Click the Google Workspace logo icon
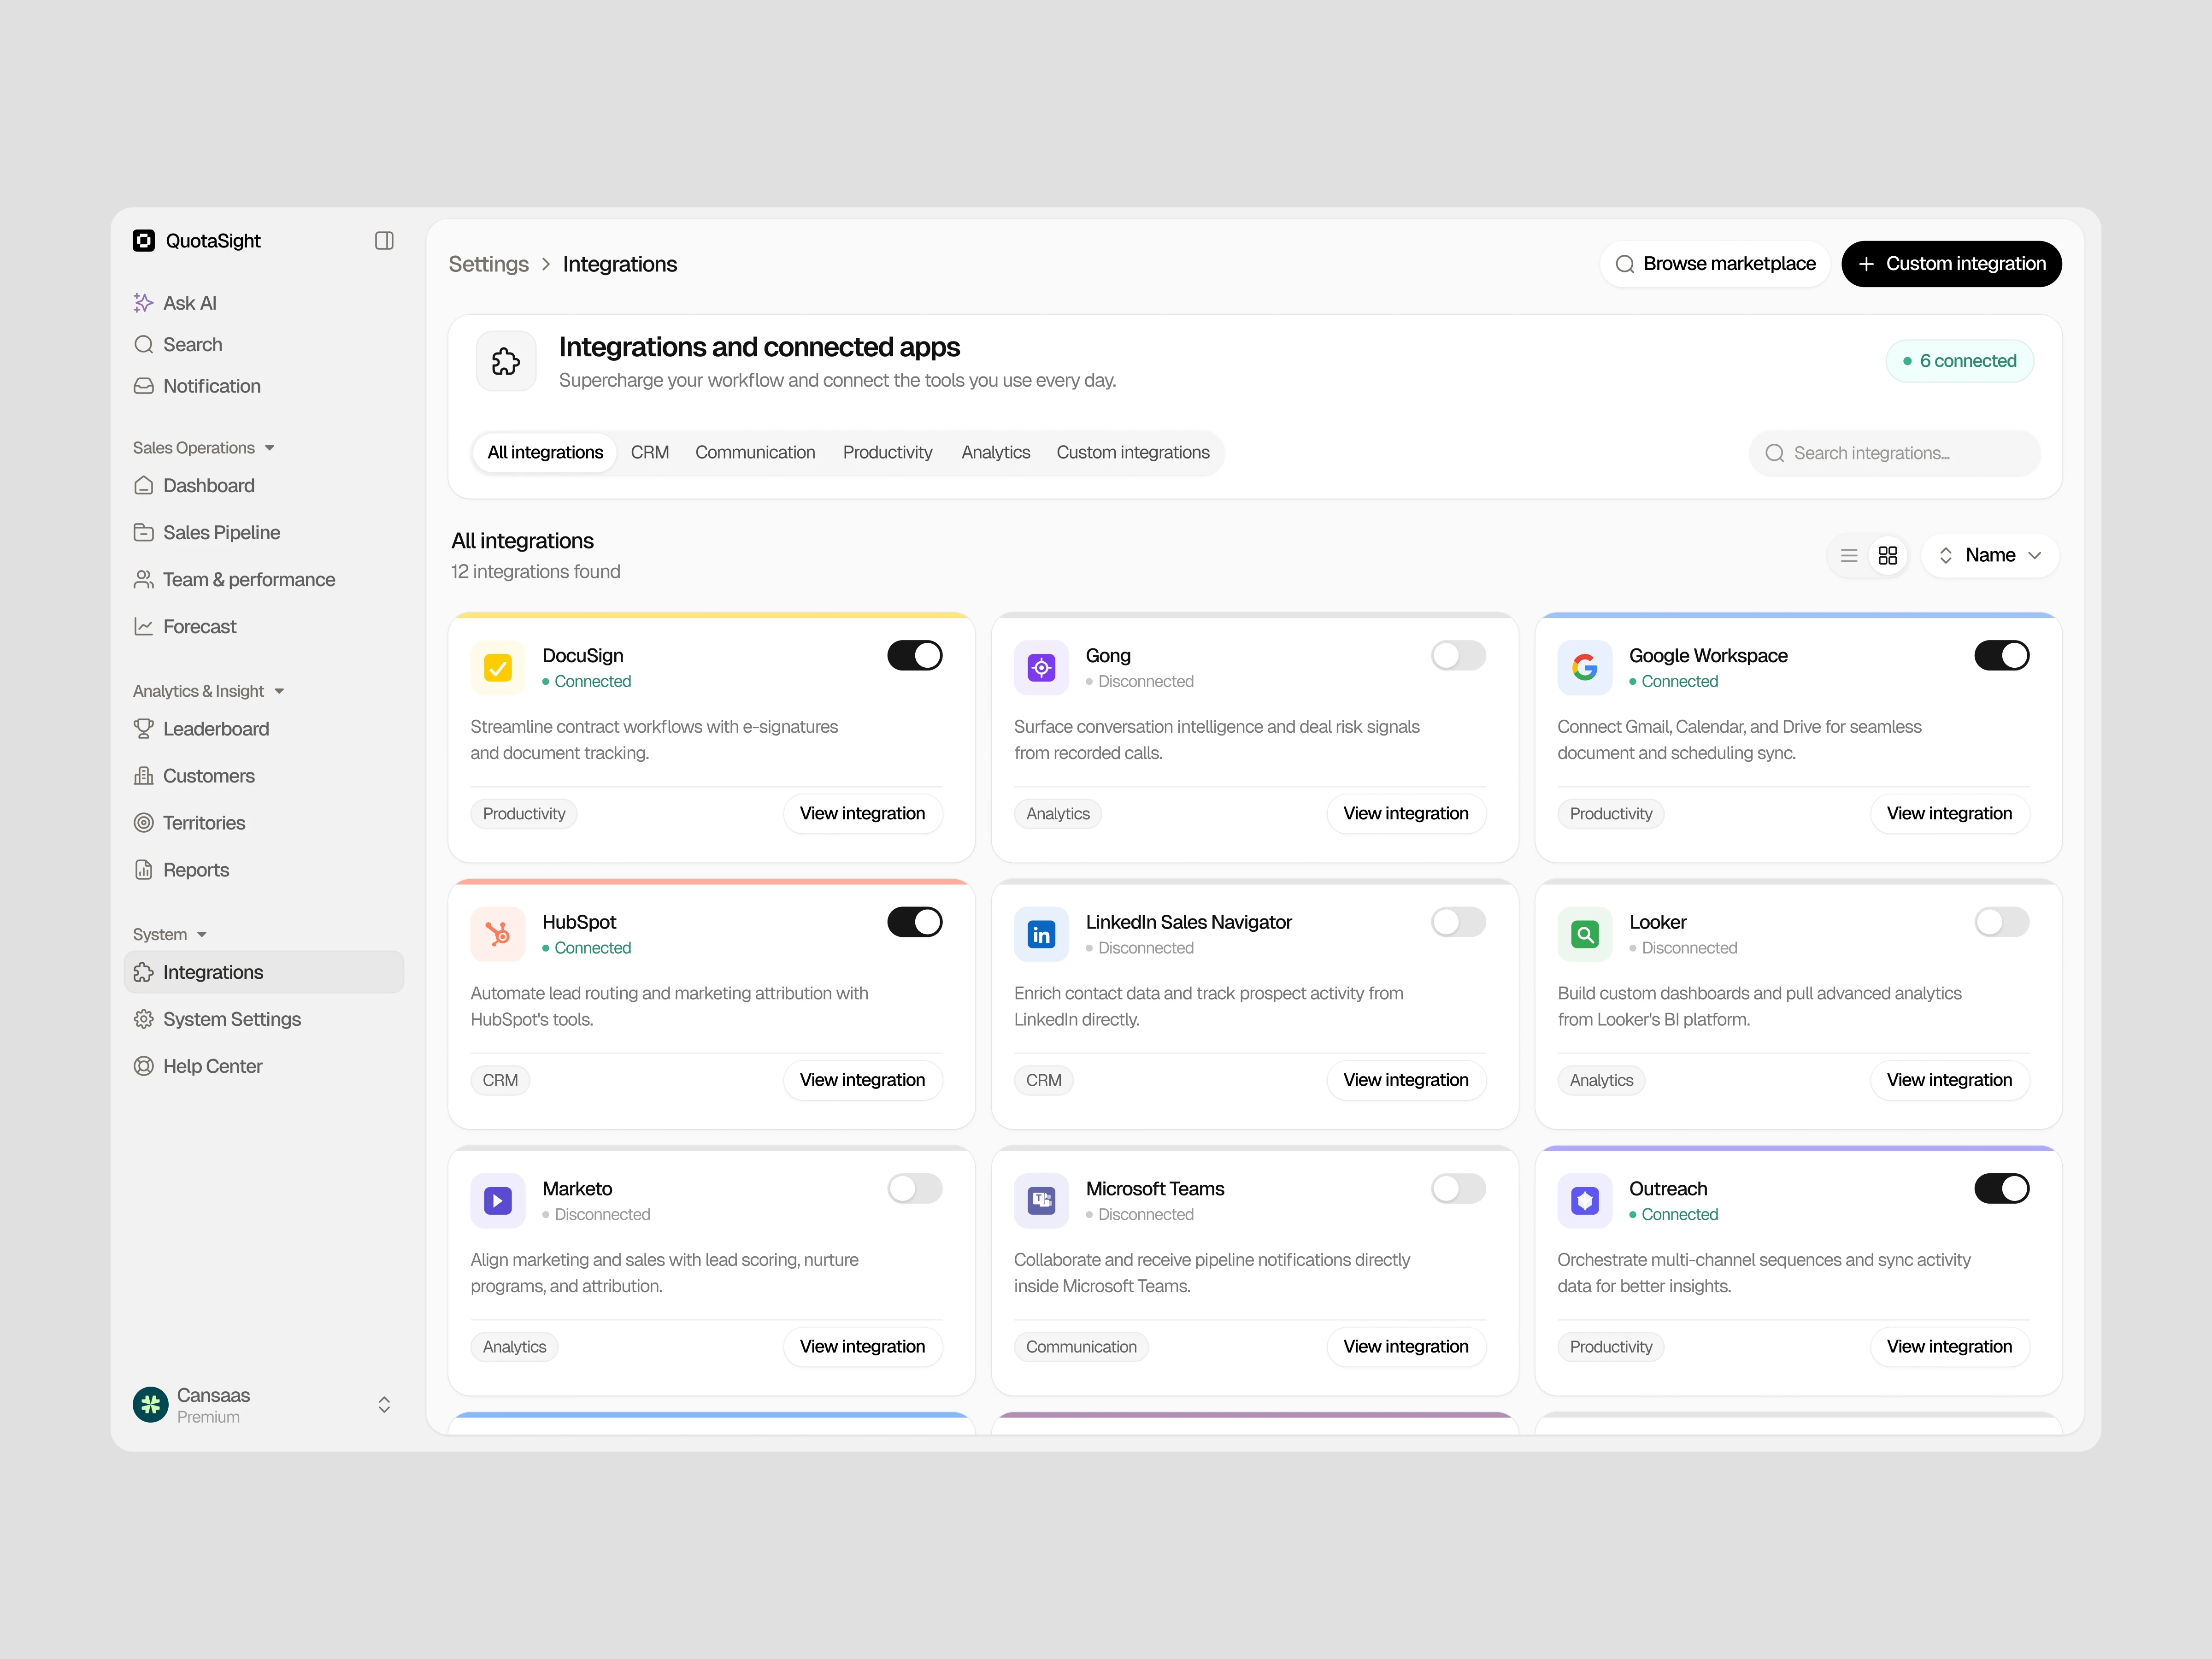This screenshot has height=1659, width=2212. coord(1584,667)
